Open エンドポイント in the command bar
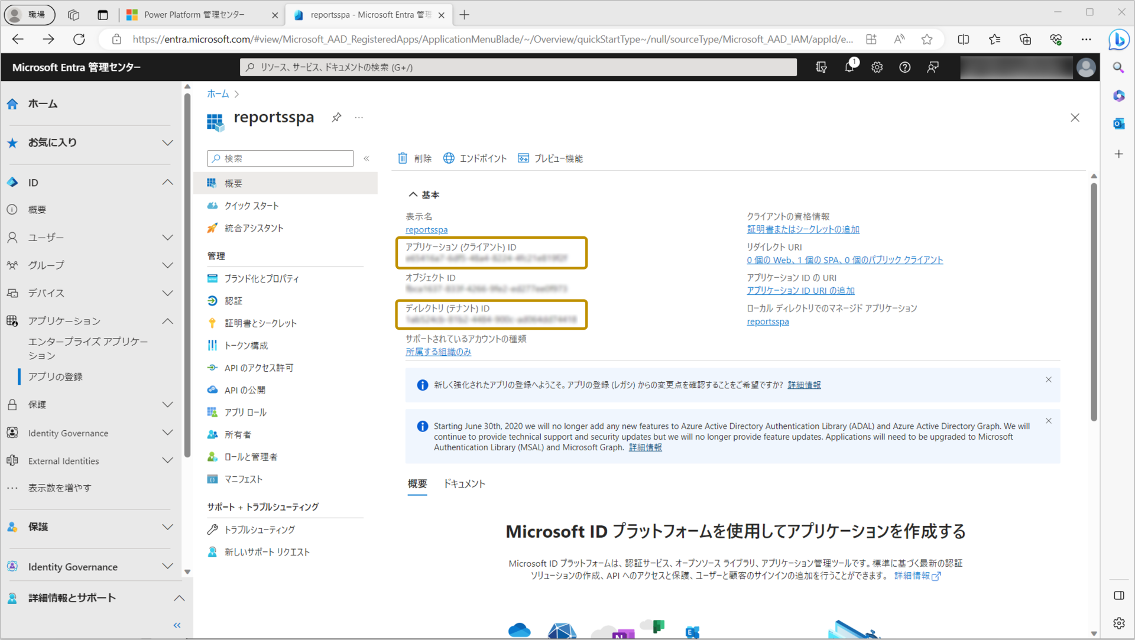This screenshot has height=640, width=1135. [x=475, y=158]
